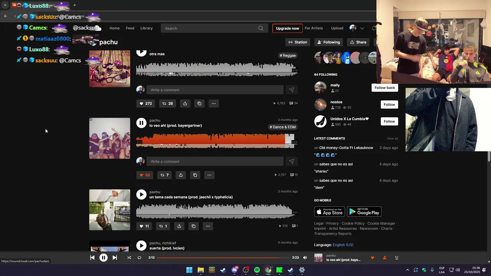This screenshot has width=491, height=276.
Task: Skip to previous track in player bar
Action: click(x=92, y=258)
